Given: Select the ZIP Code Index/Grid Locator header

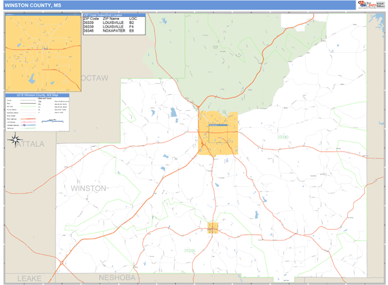Looking at the screenshot, I should point(113,15).
